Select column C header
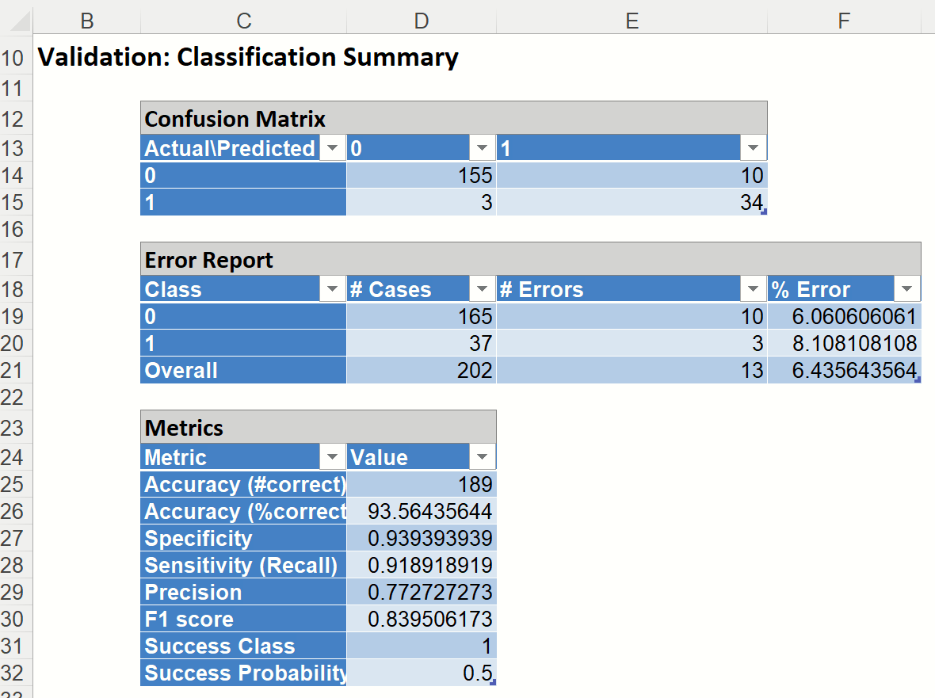This screenshot has height=698, width=935. coord(243,21)
